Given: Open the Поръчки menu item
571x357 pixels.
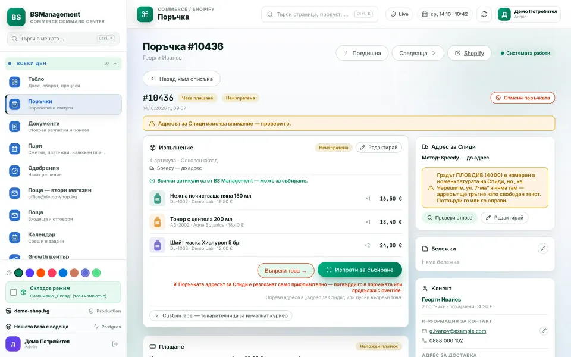Looking at the screenshot, I should [x=64, y=104].
